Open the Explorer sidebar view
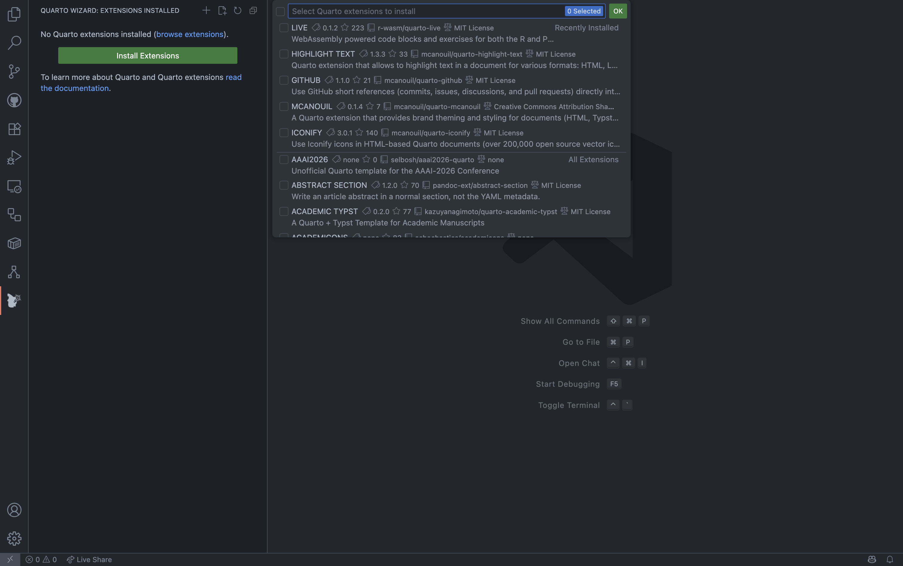The image size is (903, 566). pyautogui.click(x=14, y=14)
